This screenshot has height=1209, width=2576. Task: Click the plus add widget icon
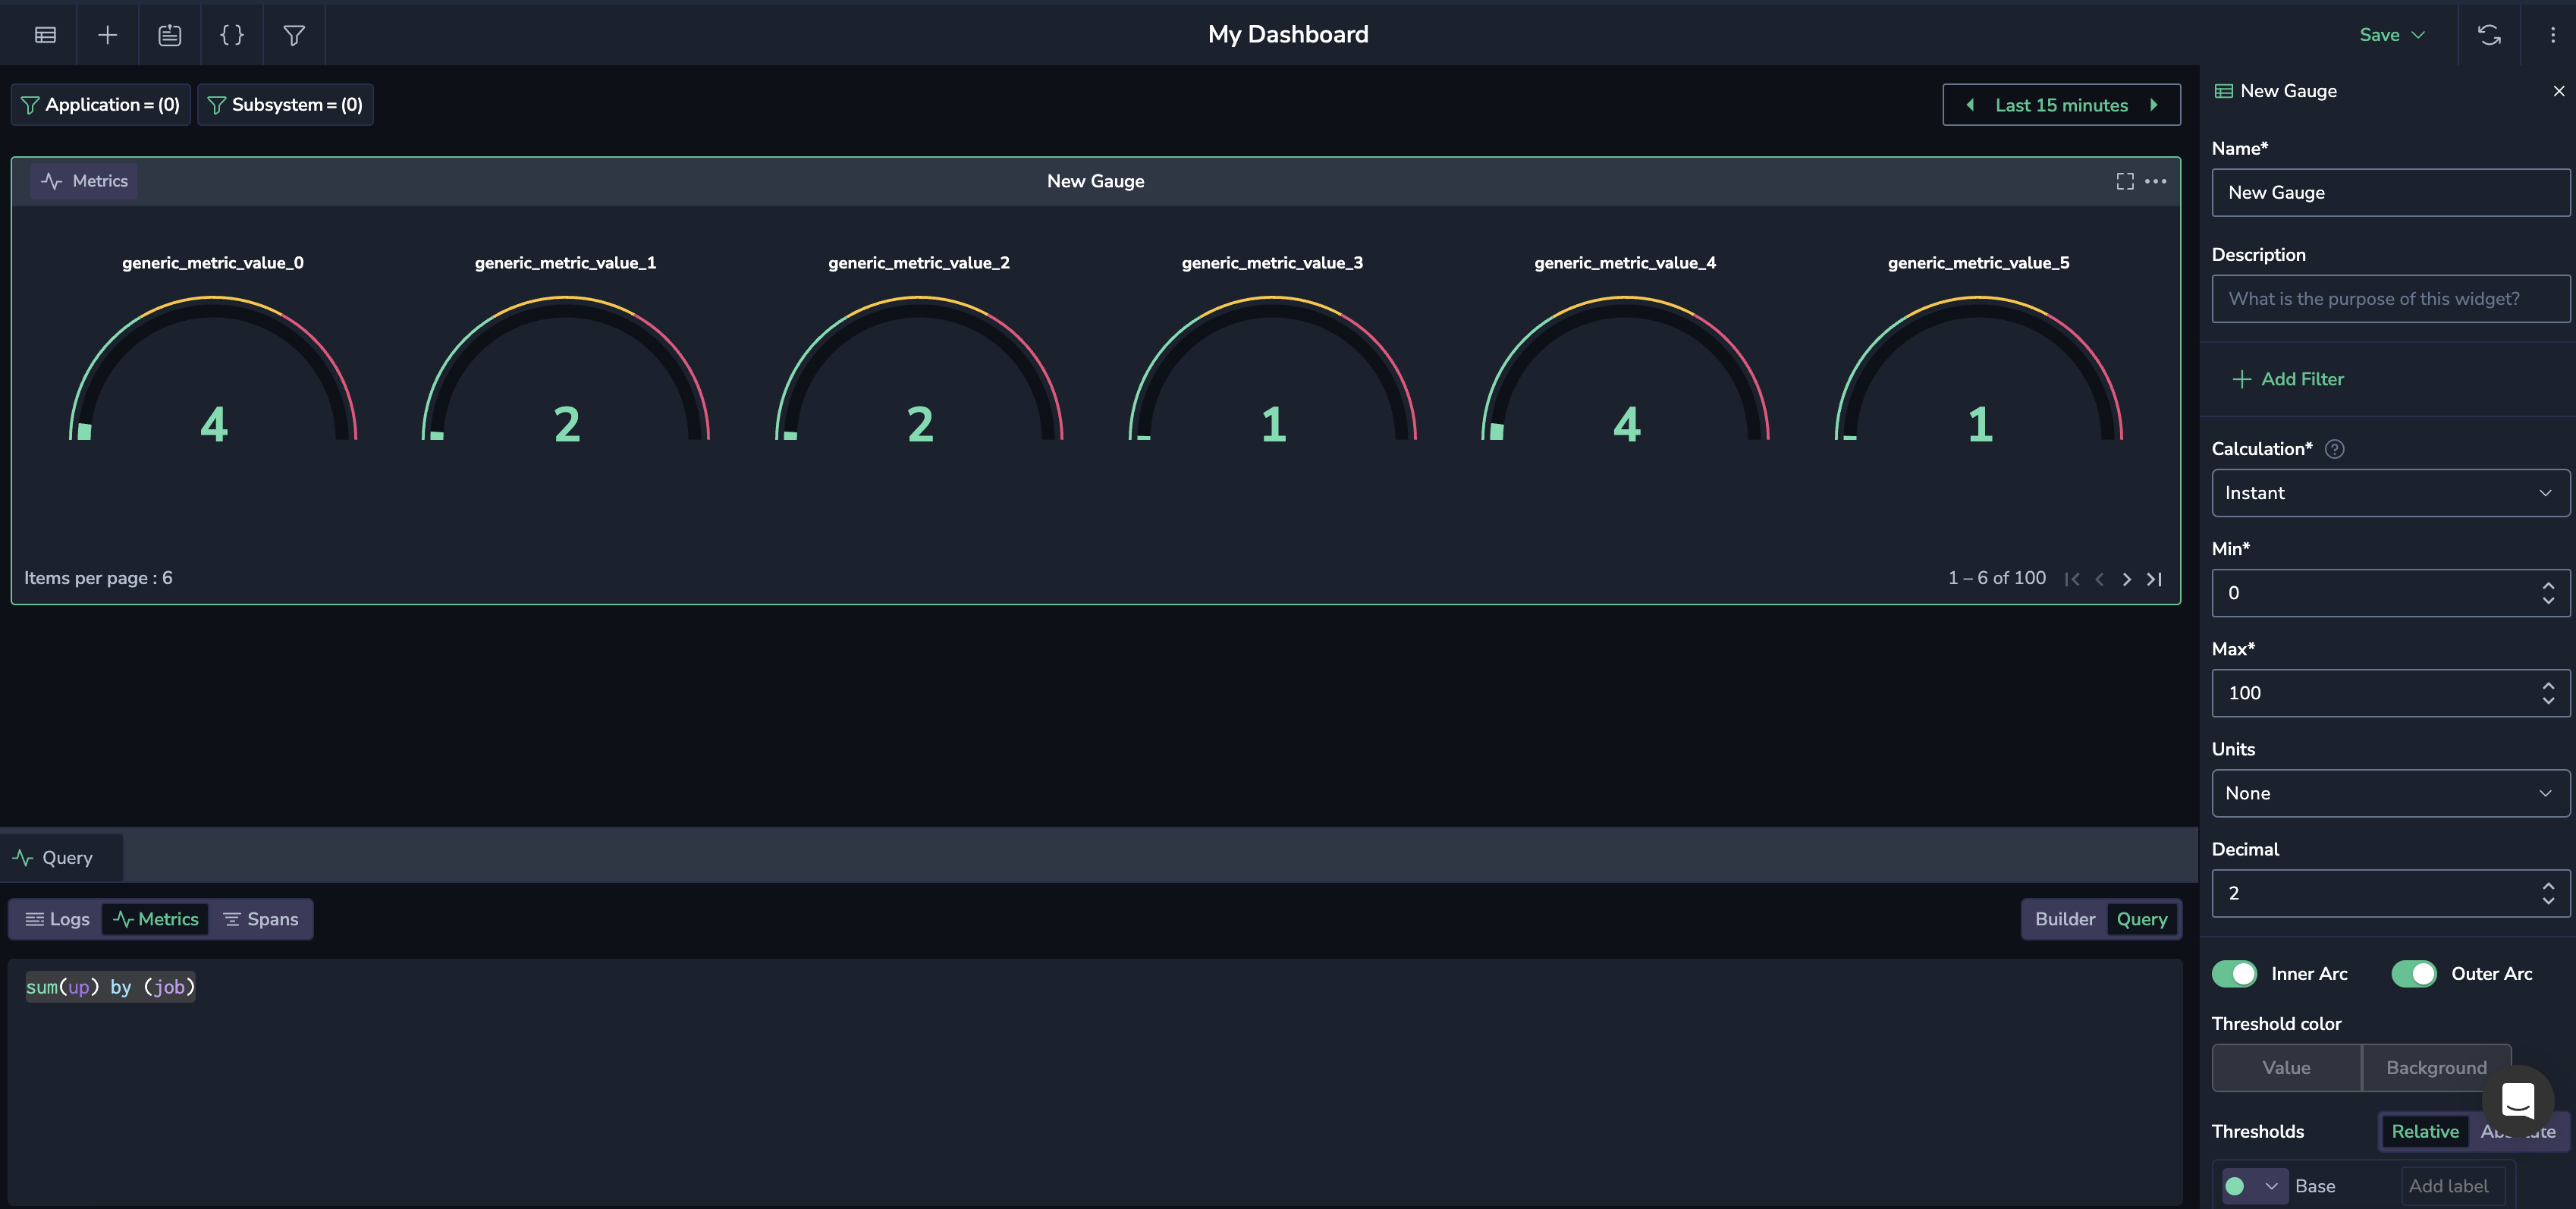pos(107,35)
